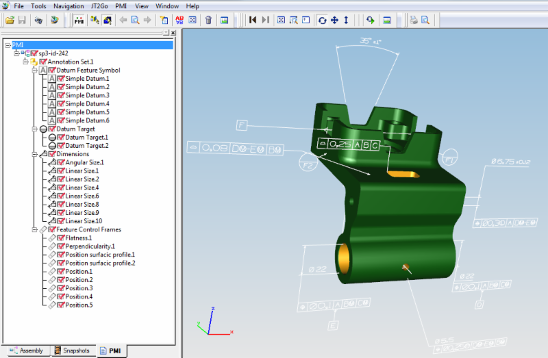The height and width of the screenshot is (358, 548).
Task: Open the JT2Go menu
Action: (100, 5)
